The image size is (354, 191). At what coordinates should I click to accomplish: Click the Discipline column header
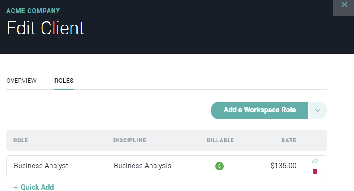(129, 140)
